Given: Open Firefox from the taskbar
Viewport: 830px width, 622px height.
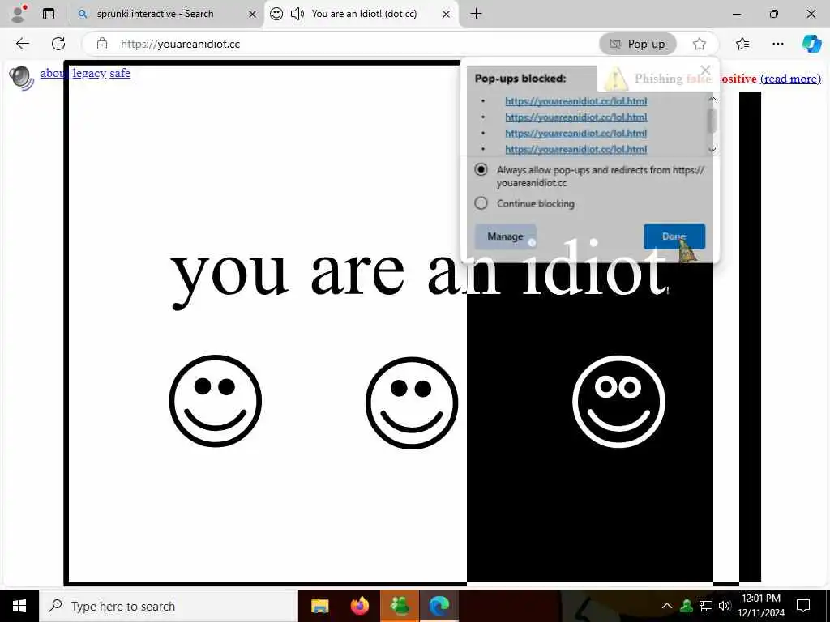Looking at the screenshot, I should [x=359, y=606].
